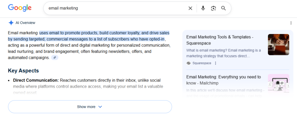
Task: Click the 'Key Aspects' heading
Action: coord(23,71)
